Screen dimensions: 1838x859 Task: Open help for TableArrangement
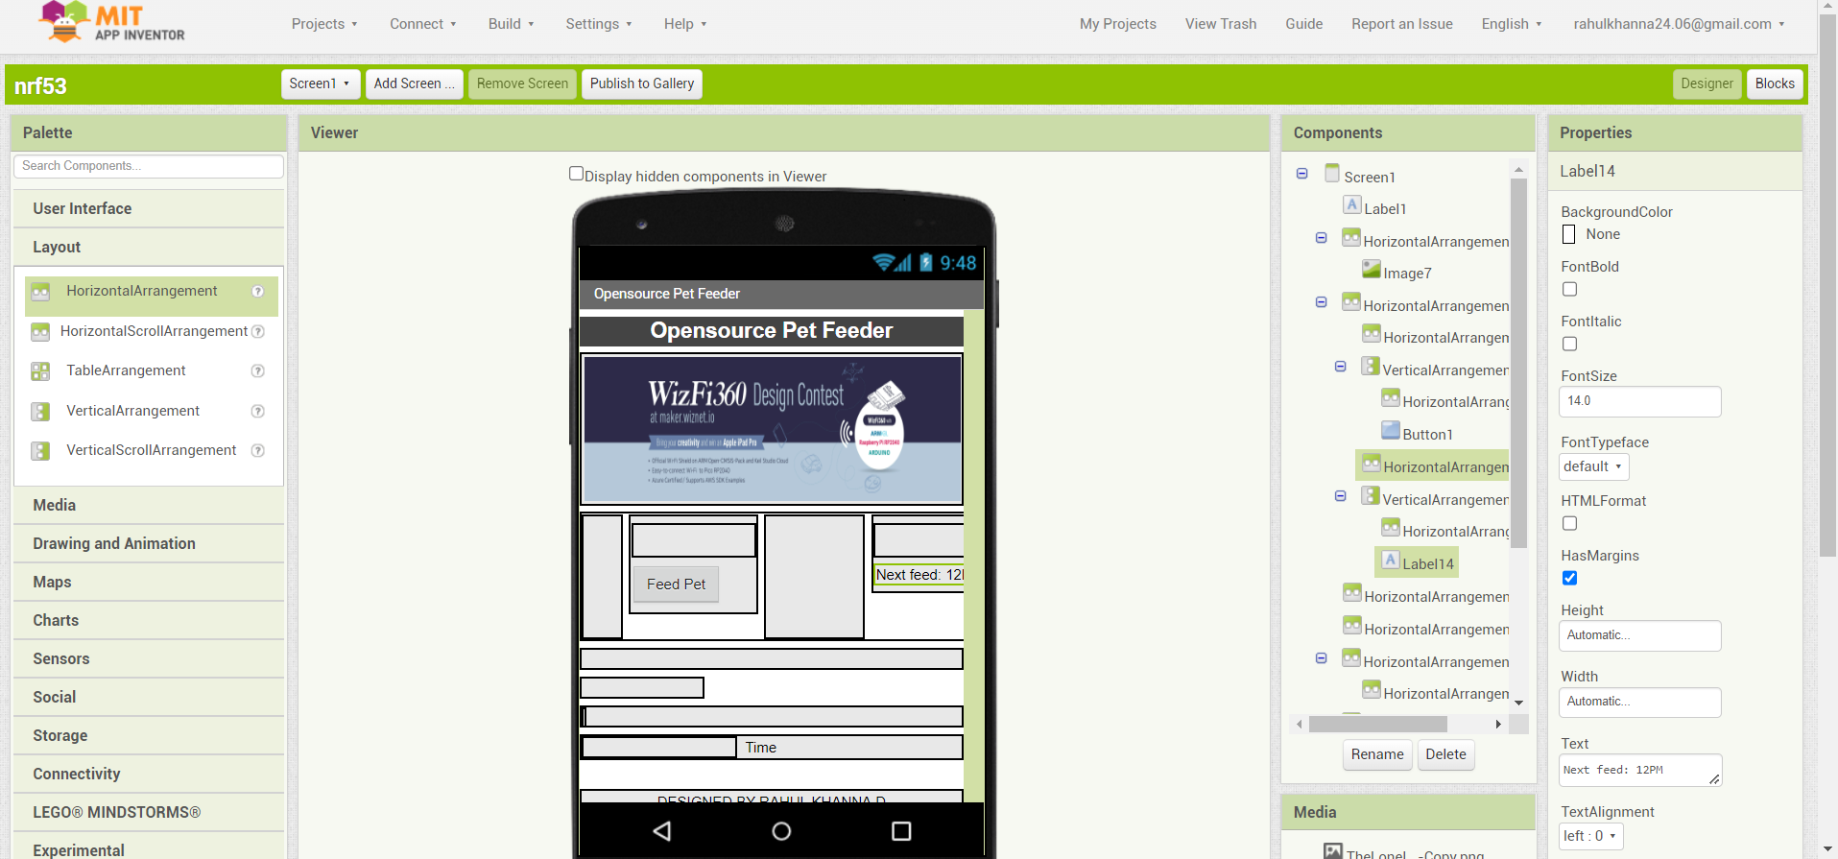tap(257, 371)
